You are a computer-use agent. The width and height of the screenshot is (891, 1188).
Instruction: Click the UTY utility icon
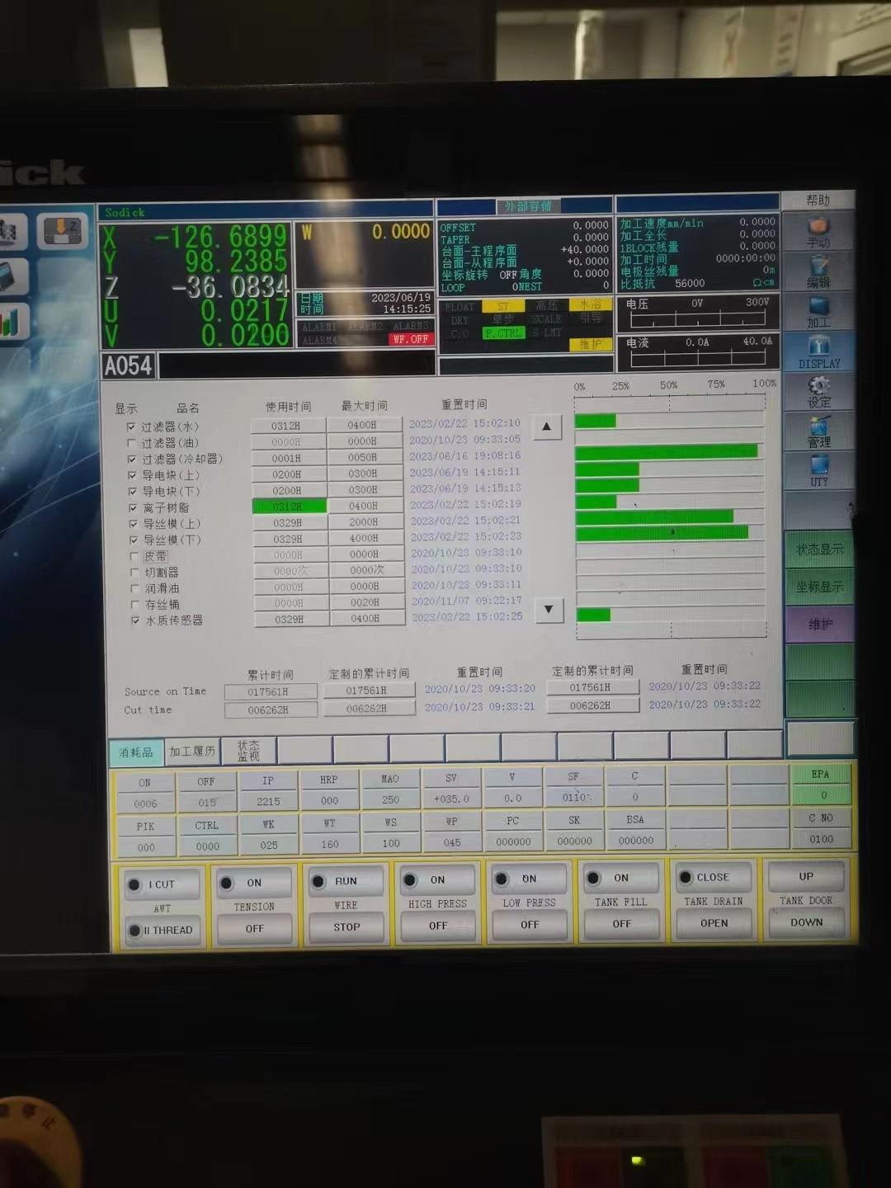(818, 470)
